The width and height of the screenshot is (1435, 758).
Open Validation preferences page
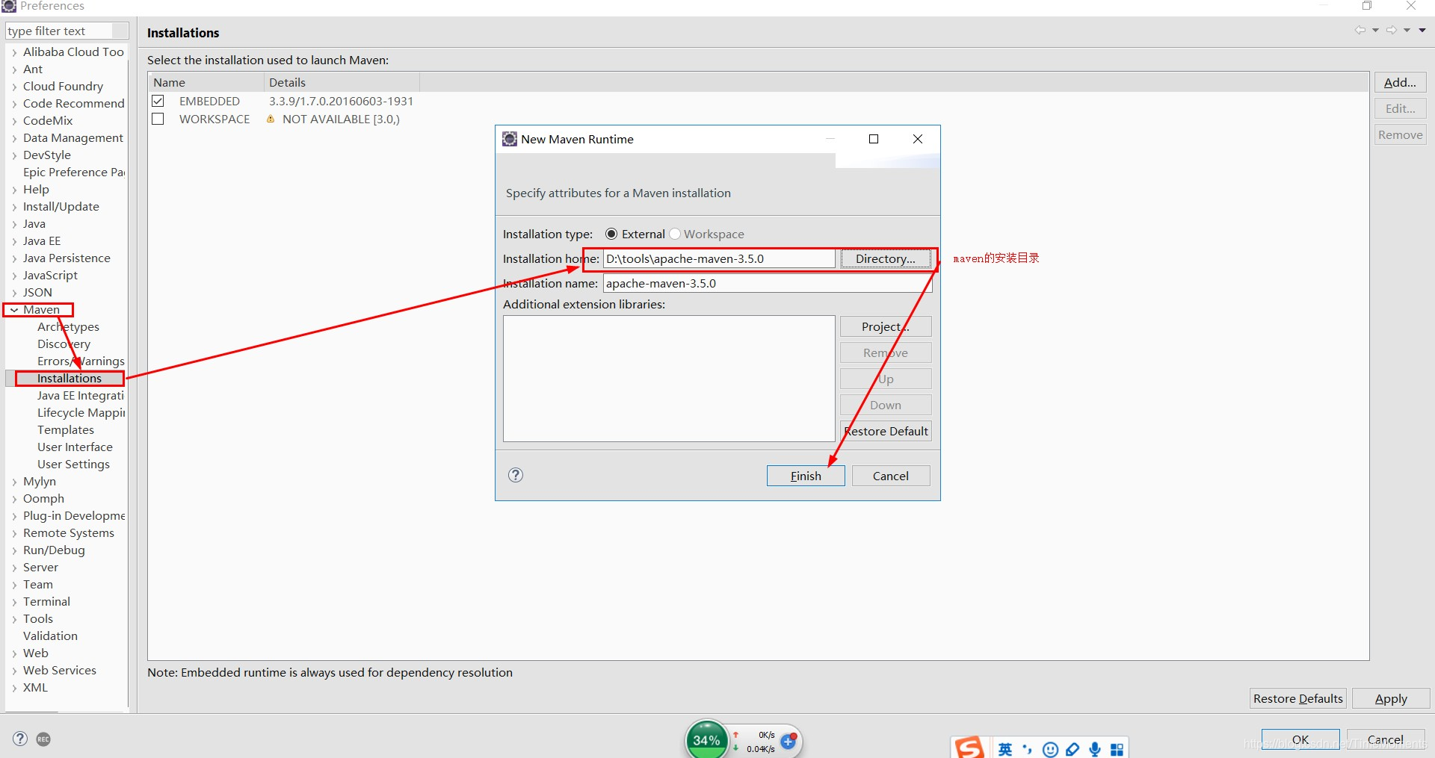click(50, 636)
